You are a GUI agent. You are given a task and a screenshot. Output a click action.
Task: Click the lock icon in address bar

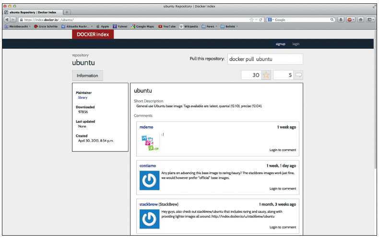(x=21, y=20)
